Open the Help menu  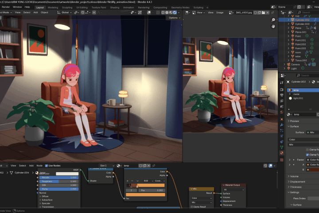tap(27, 7)
